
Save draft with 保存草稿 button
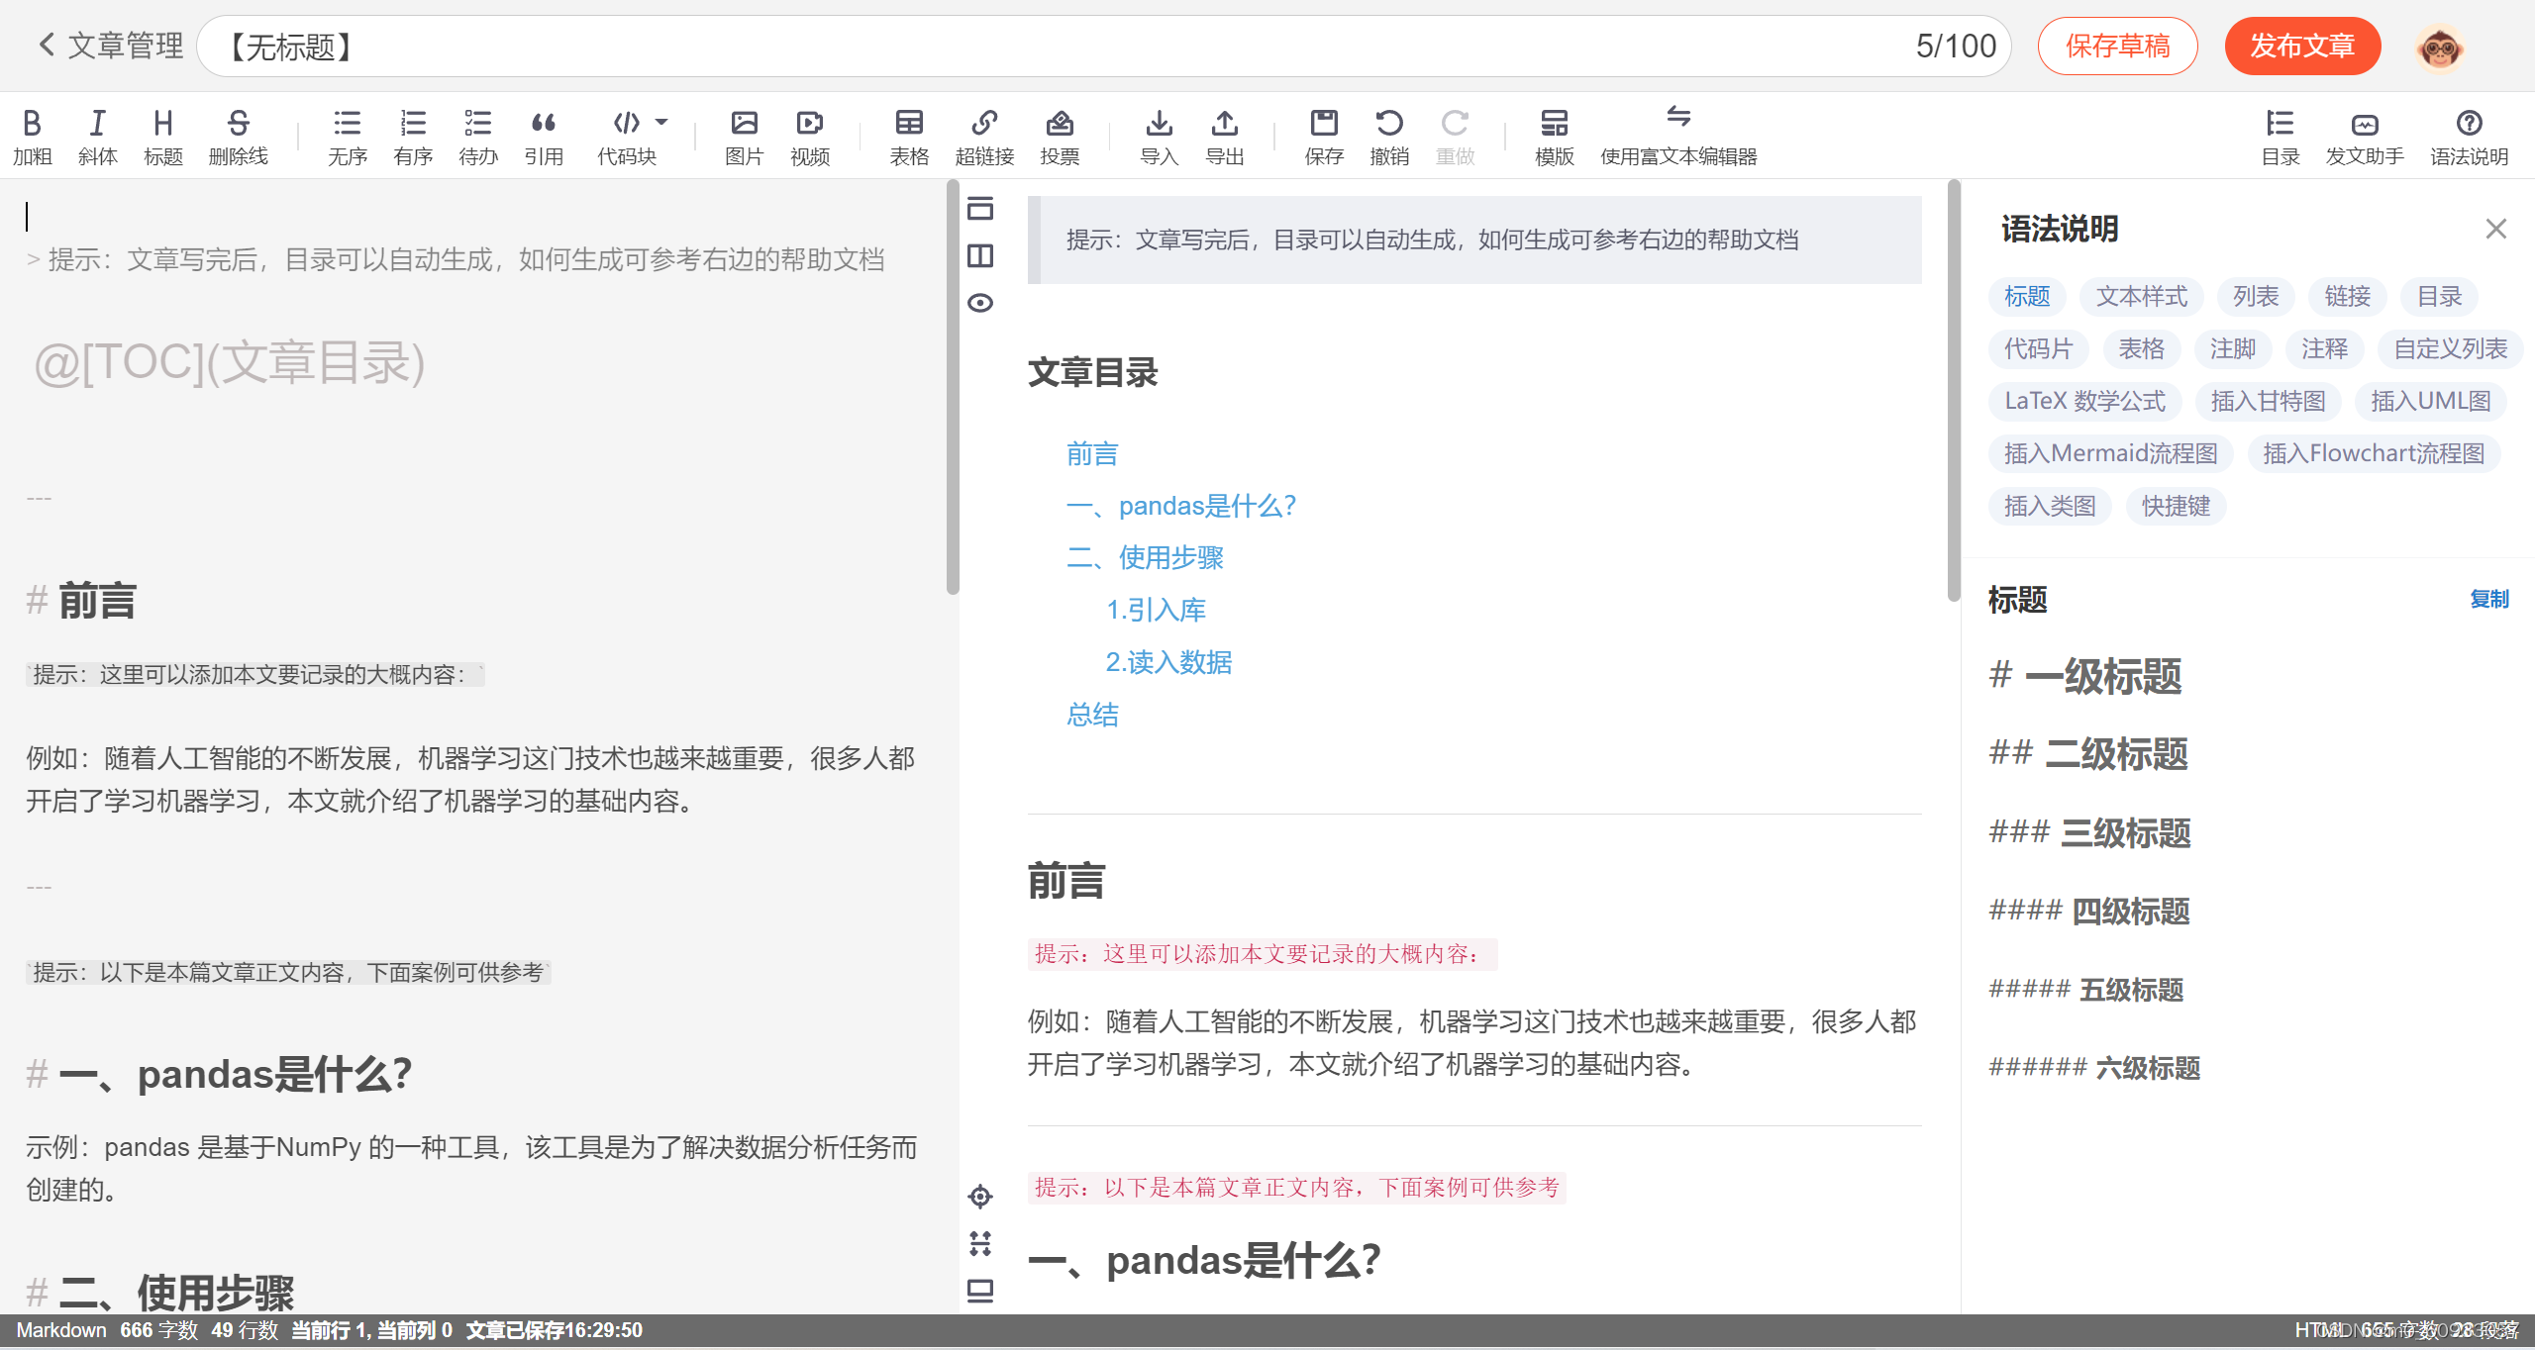tap(2117, 46)
